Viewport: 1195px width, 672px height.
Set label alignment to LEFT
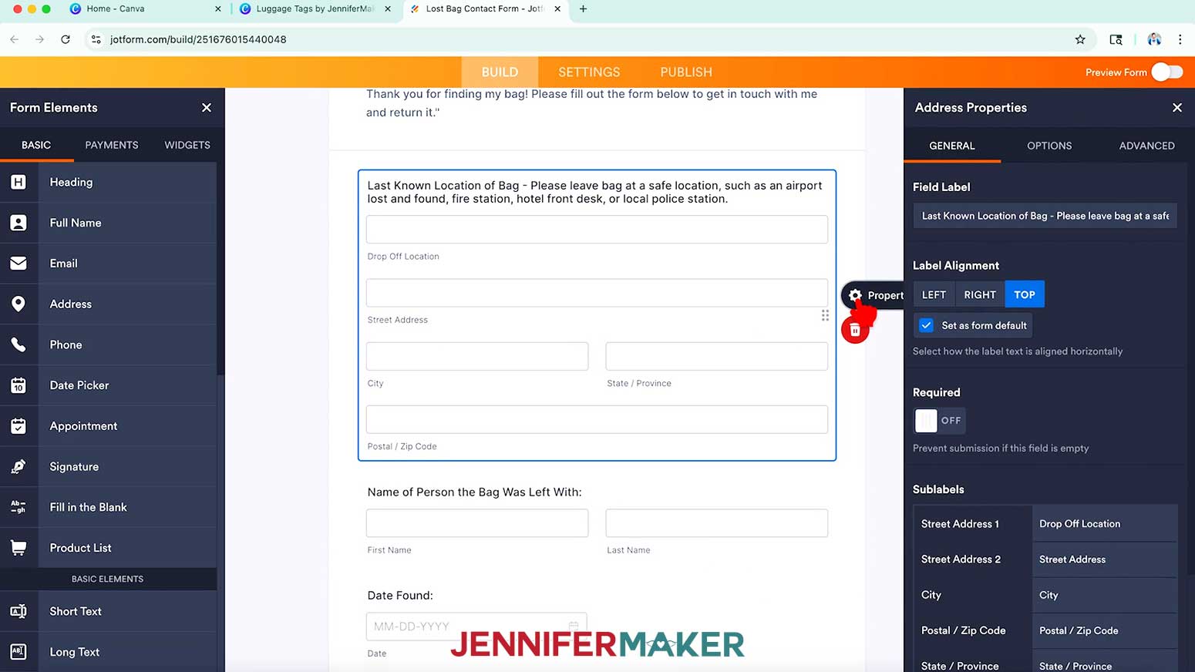coord(934,294)
